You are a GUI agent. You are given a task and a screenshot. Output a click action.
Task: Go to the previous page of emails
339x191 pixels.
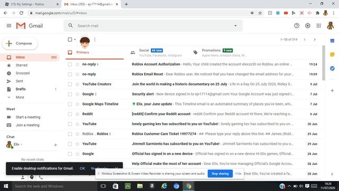click(x=305, y=40)
